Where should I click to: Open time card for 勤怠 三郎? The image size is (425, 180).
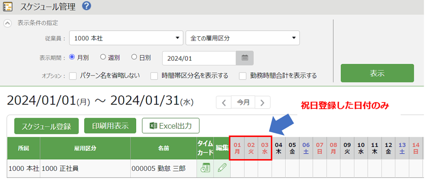(x=205, y=168)
